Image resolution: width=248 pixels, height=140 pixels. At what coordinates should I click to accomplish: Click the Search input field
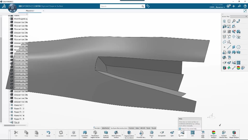pos(121,6)
